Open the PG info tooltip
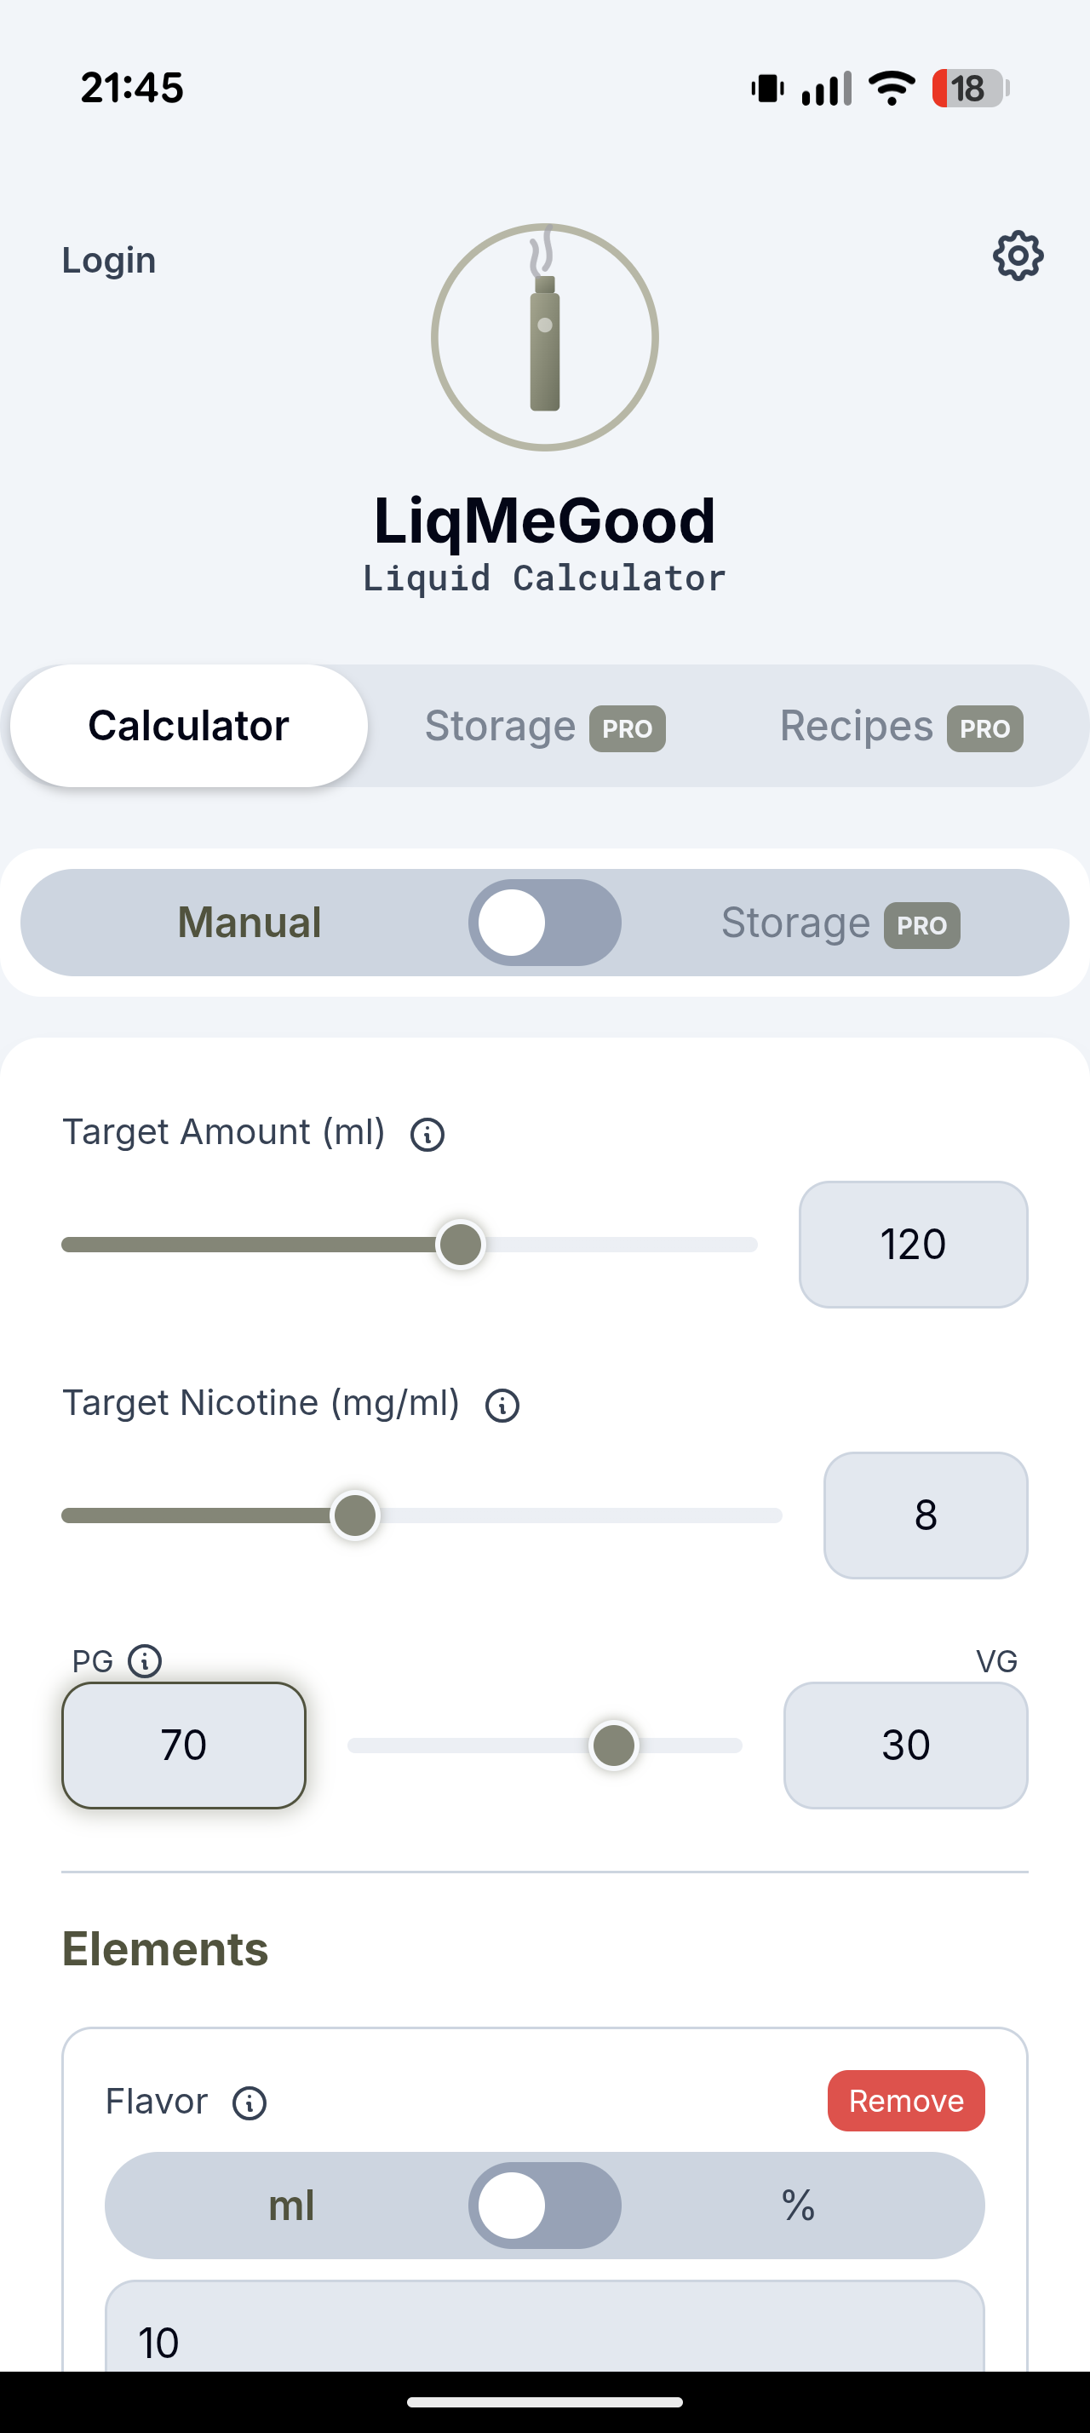The height and width of the screenshot is (2433, 1090). 145,1660
